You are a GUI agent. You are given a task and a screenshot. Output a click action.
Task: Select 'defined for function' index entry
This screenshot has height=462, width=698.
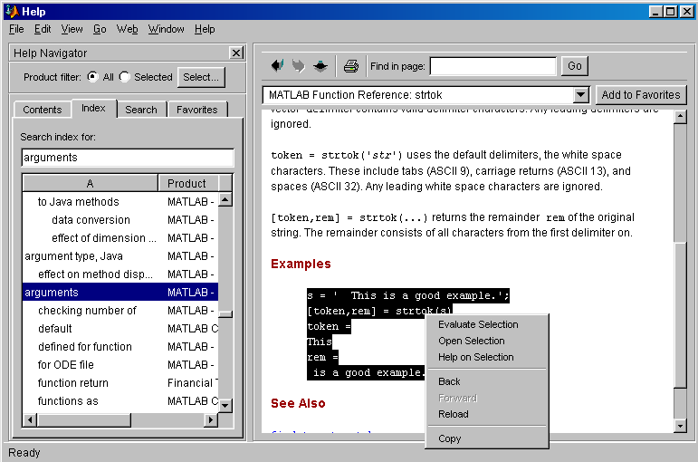(x=120, y=347)
